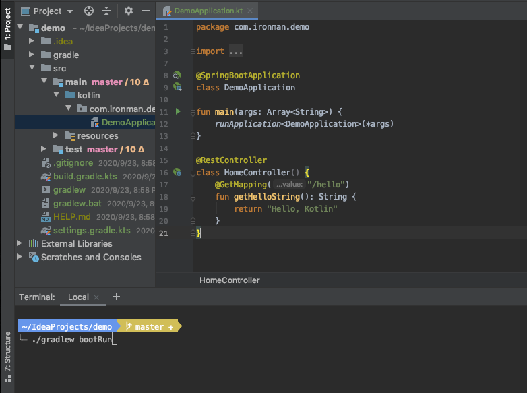Toggle code fold on the main function
The height and width of the screenshot is (393, 527).
[191, 111]
